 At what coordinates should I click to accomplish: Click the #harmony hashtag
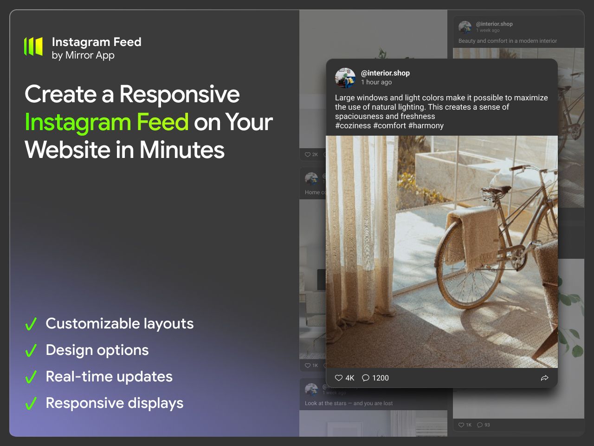(x=426, y=126)
